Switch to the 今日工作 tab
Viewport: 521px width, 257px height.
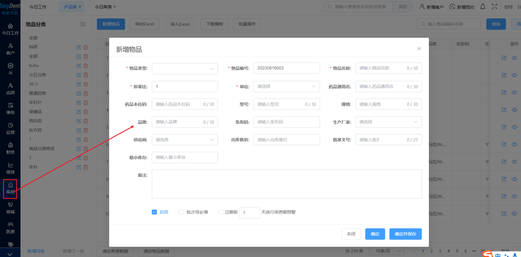click(x=38, y=7)
